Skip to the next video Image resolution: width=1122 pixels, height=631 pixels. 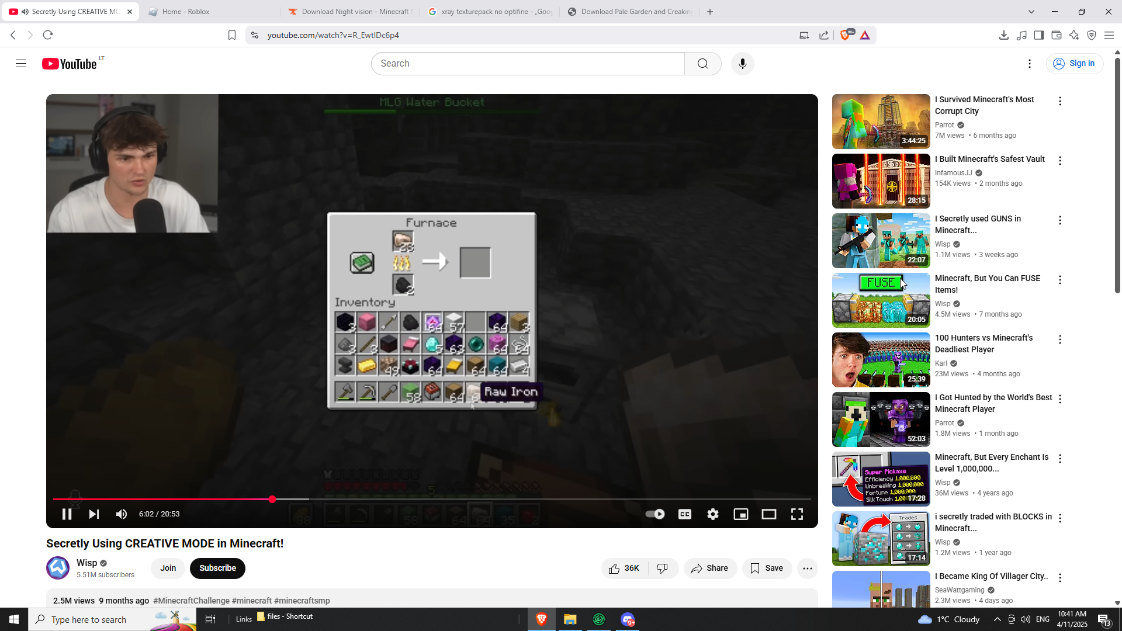(93, 514)
